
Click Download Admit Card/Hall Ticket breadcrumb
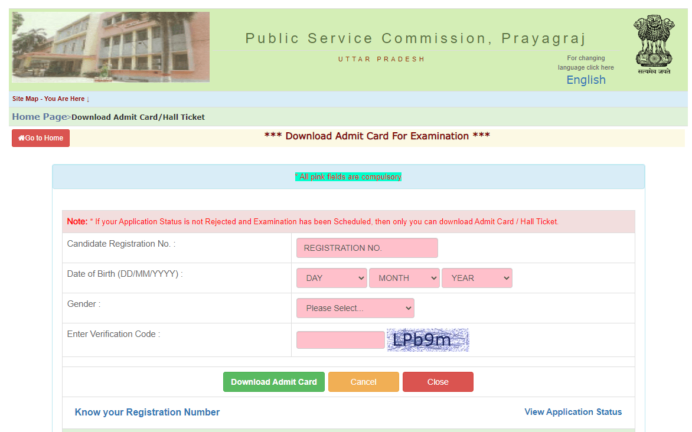pyautogui.click(x=138, y=117)
